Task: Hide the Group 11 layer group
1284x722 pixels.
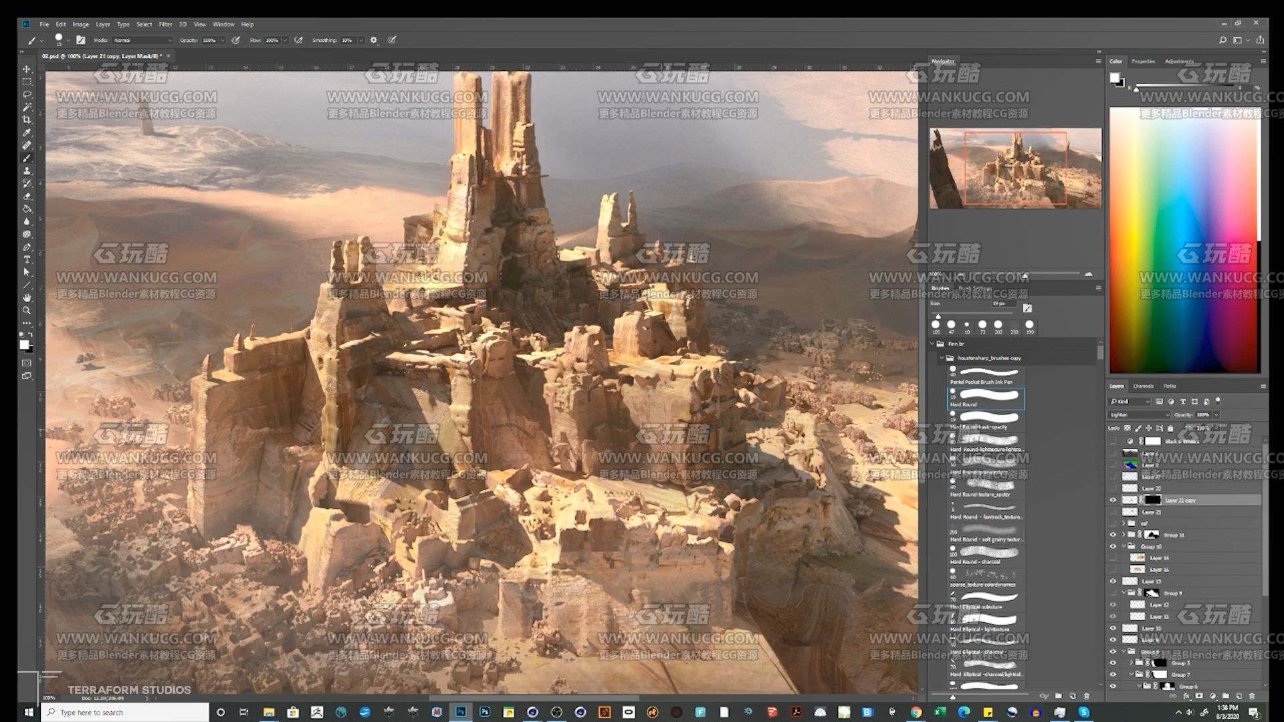Action: (x=1113, y=535)
